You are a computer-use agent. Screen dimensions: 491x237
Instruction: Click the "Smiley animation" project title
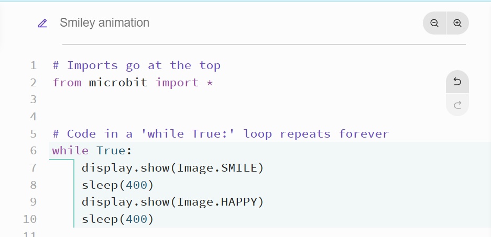[104, 23]
